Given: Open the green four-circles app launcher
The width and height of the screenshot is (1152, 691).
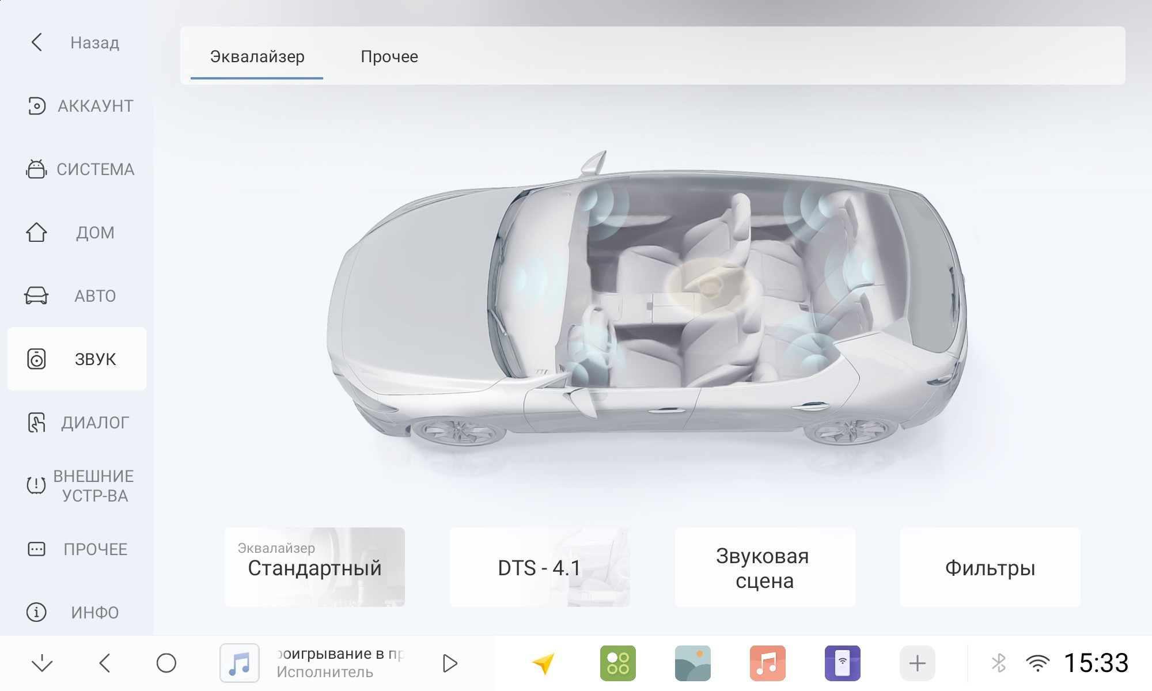Looking at the screenshot, I should [618, 663].
